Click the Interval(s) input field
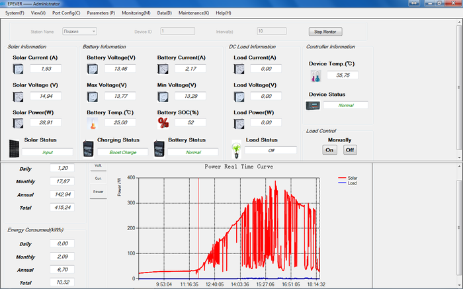 pyautogui.click(x=271, y=31)
